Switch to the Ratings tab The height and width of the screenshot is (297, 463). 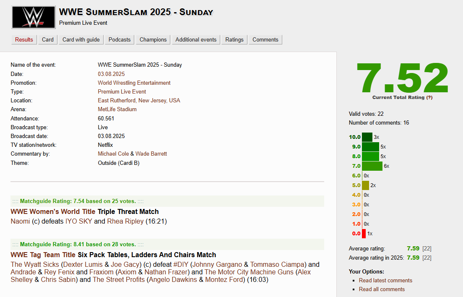(x=234, y=39)
